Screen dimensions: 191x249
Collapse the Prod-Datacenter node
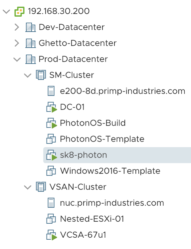pos(17,59)
